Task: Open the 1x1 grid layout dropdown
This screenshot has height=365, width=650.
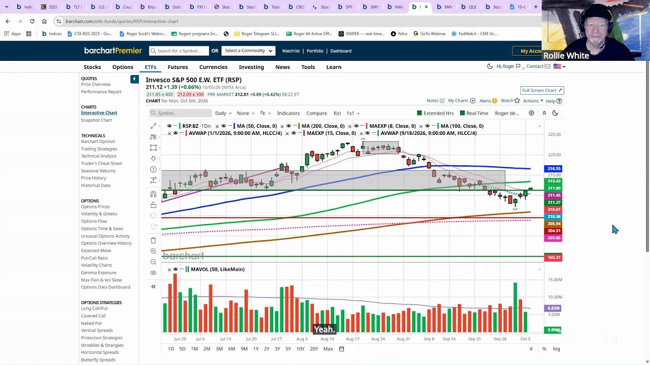Action: click(x=353, y=113)
